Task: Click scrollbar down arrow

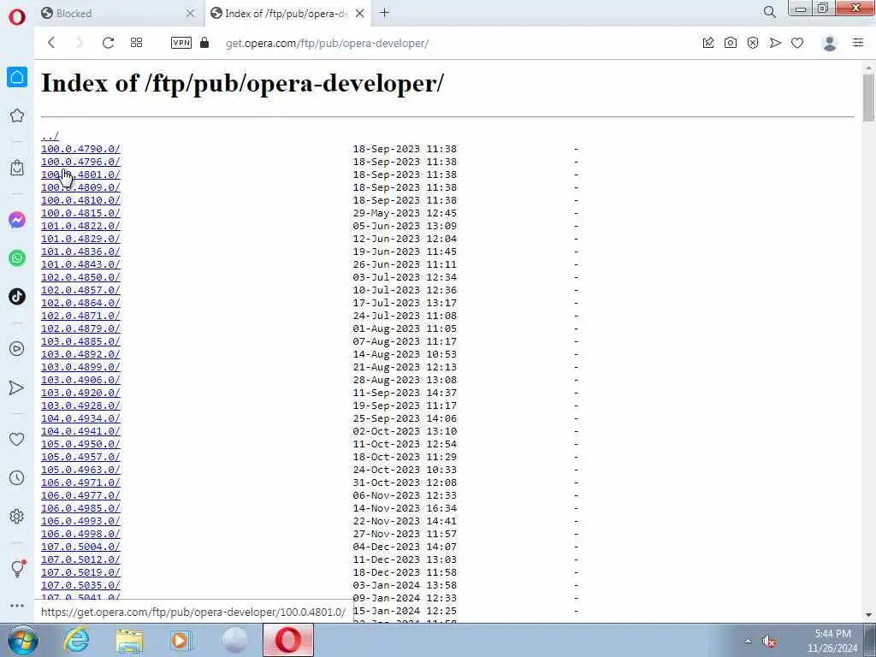Action: [868, 615]
